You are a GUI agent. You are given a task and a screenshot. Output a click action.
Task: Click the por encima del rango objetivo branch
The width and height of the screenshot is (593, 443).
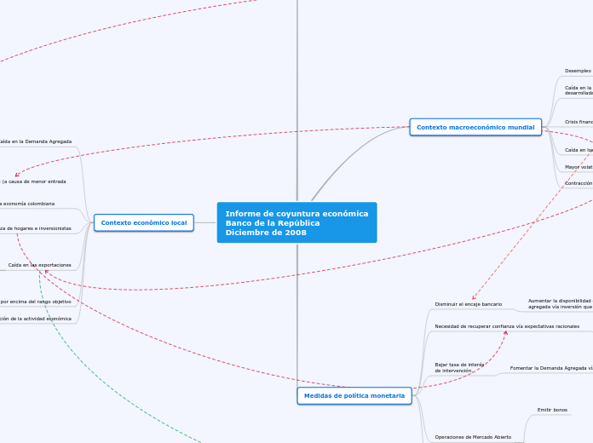[36, 302]
